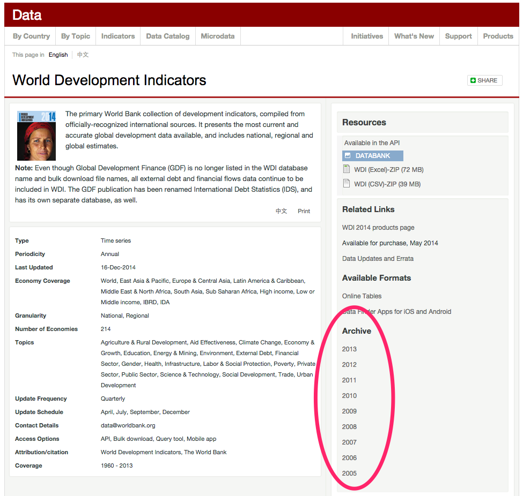Click the World Development Indicators page title
This screenshot has width=523, height=496.
tap(109, 80)
